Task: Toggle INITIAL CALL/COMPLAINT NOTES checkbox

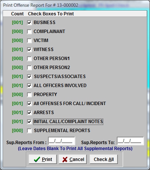Action: pyautogui.click(x=29, y=122)
